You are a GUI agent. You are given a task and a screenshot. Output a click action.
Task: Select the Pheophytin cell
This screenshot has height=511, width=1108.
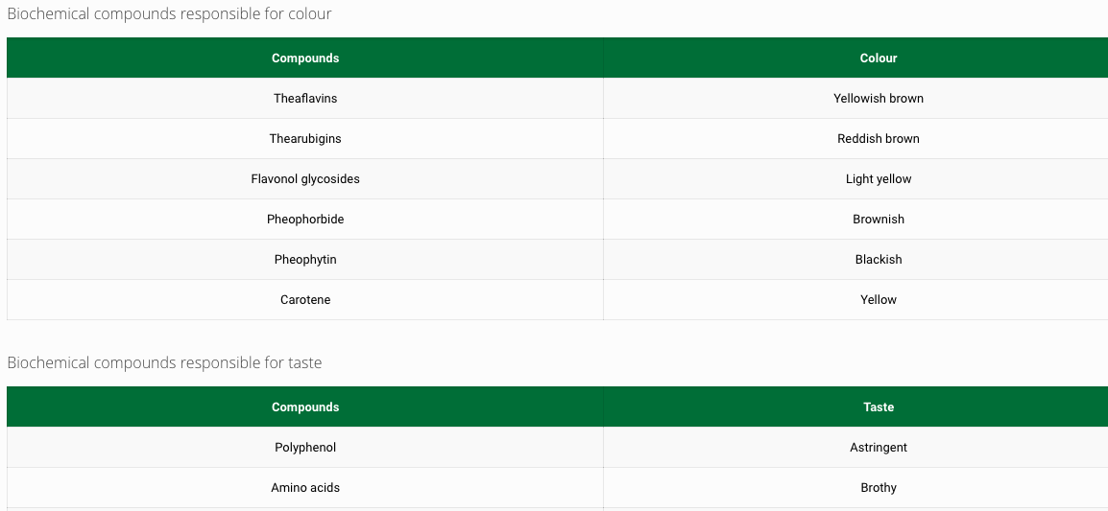(x=305, y=259)
